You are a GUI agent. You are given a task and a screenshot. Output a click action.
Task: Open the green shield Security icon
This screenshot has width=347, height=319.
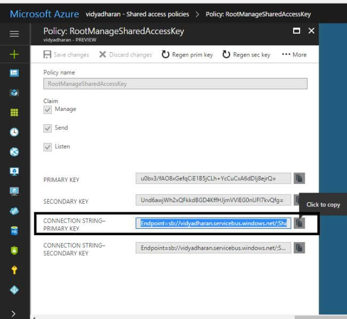click(x=14, y=251)
